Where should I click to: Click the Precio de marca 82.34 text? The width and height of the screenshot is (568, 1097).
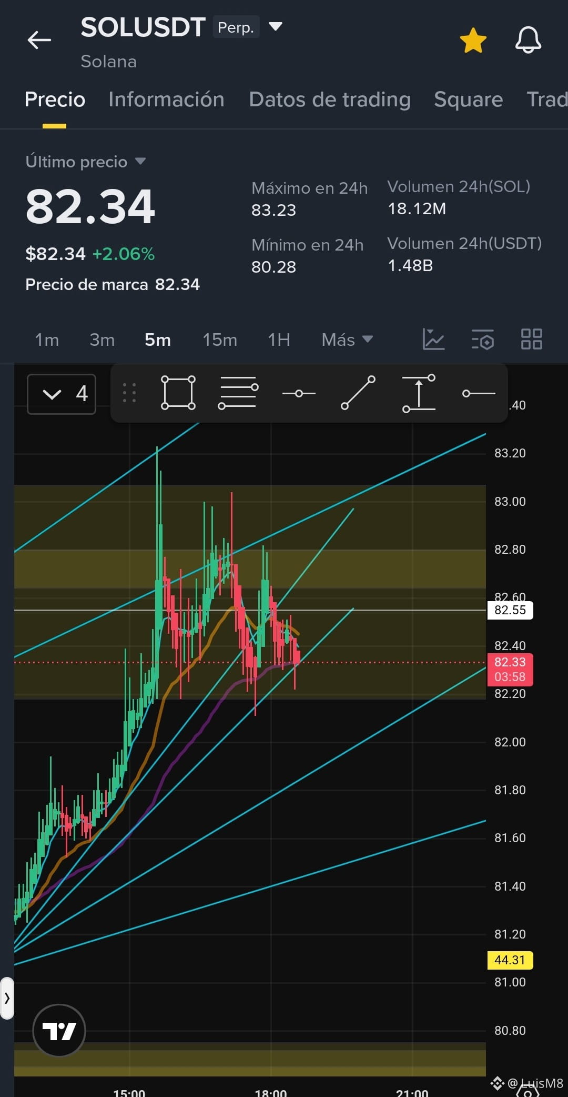pyautogui.click(x=113, y=285)
